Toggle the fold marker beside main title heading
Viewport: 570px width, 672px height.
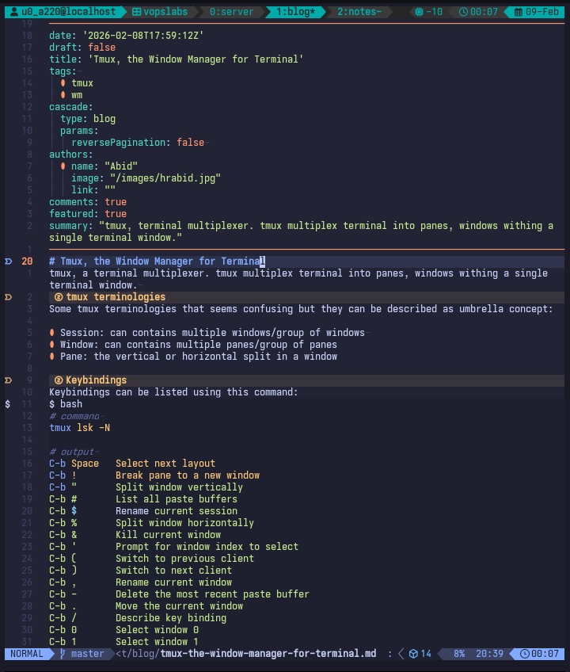pyautogui.click(x=8, y=262)
